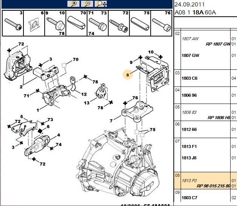Select replacement RP 1807 GW
Viewport: 237px width, 206px height.
(x=218, y=44)
